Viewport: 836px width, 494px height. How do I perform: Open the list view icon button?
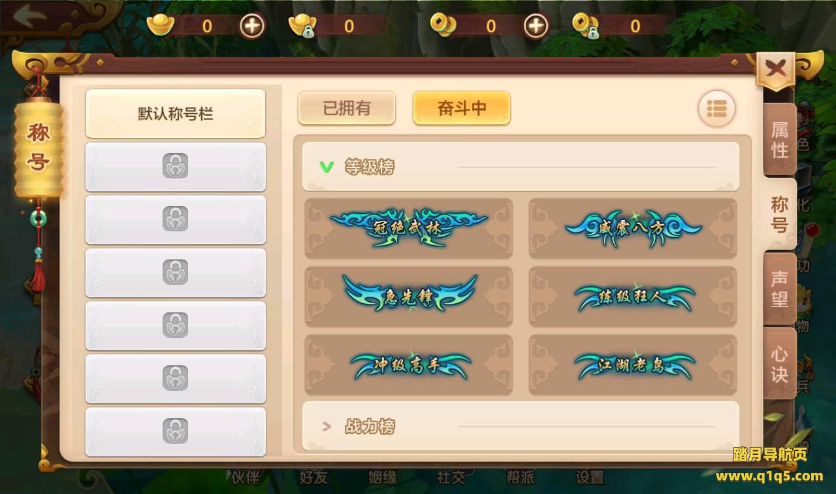coord(716,108)
